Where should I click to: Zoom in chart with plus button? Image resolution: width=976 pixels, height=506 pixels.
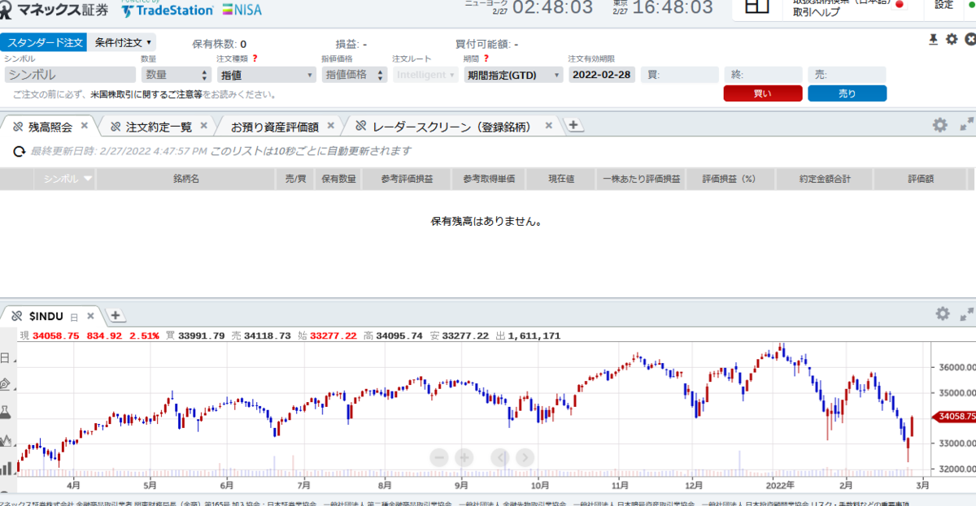tap(464, 458)
